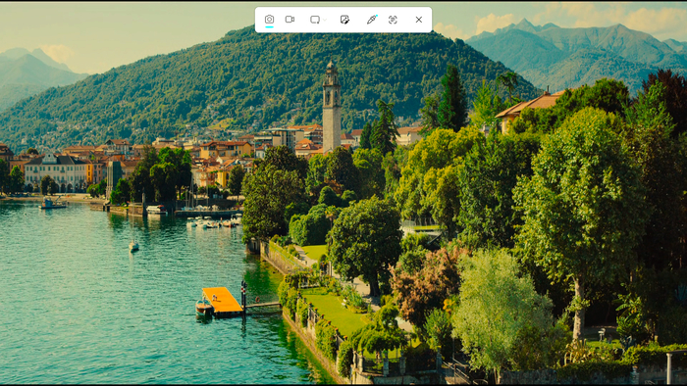Switch to video recording mode

click(x=290, y=20)
